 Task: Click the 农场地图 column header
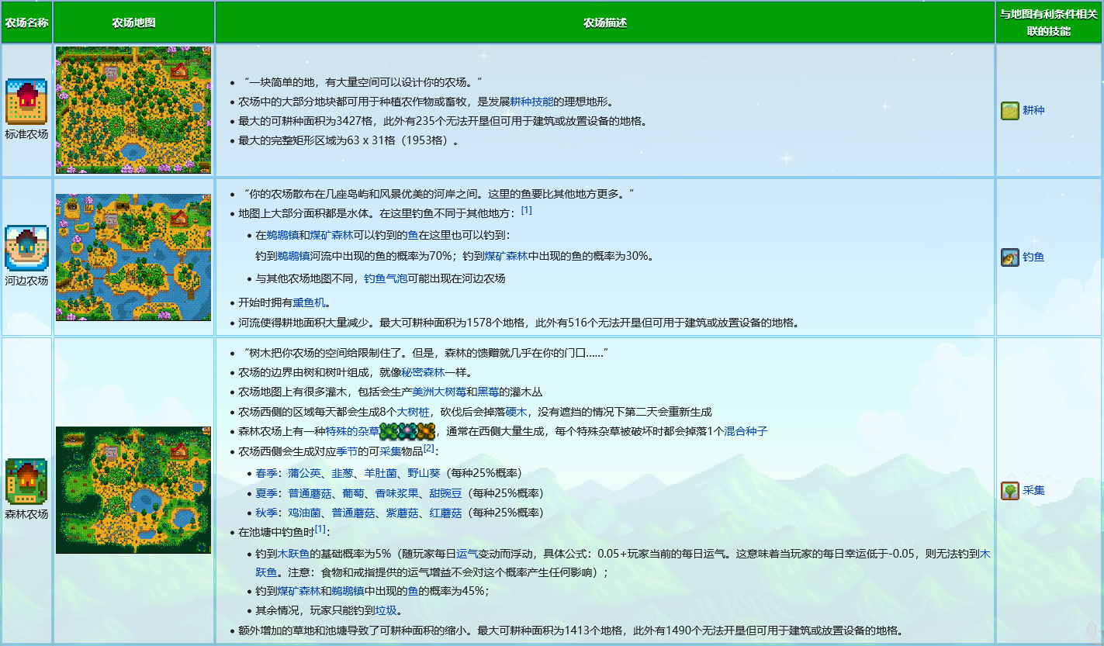133,22
